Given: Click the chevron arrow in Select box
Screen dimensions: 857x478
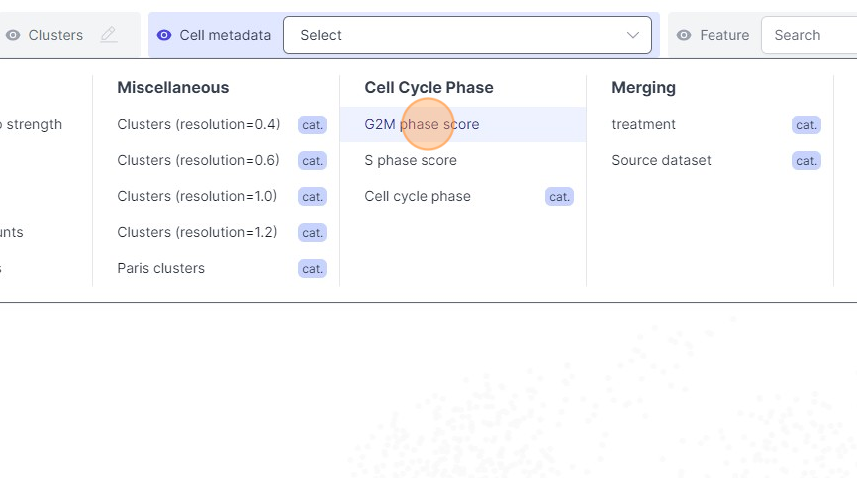Looking at the screenshot, I should click(633, 35).
